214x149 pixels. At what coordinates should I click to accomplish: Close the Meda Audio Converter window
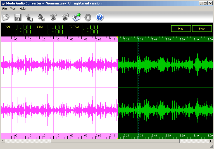(x=210, y=3)
